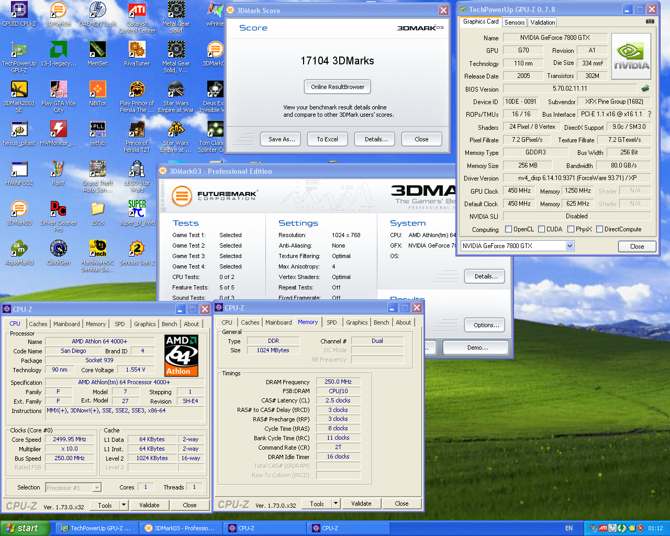This screenshot has width=670, height=536.
Task: Click the 17104 3DMarks score text
Action: click(338, 61)
